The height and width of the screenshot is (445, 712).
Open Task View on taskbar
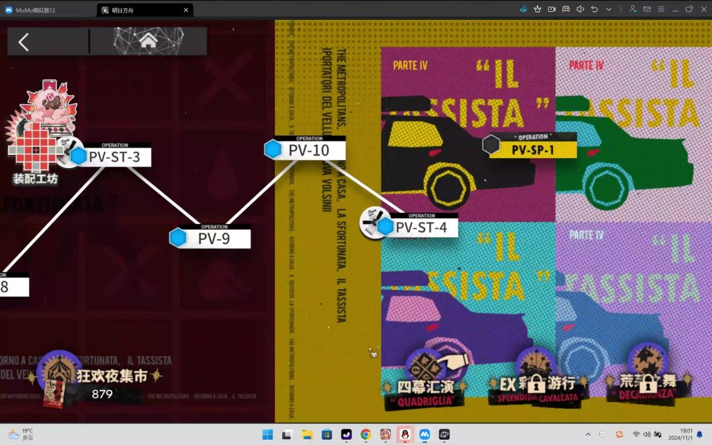pyautogui.click(x=287, y=434)
